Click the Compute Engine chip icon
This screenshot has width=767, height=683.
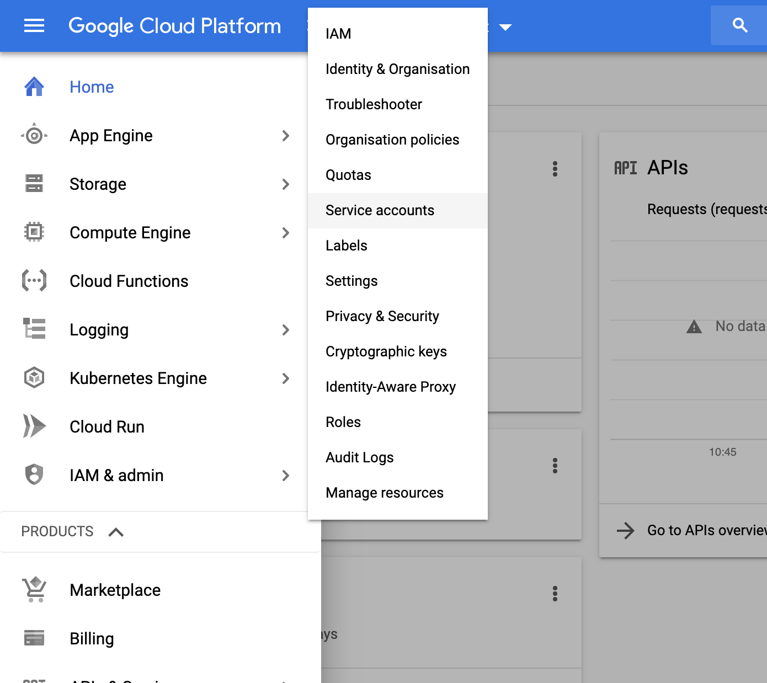click(34, 232)
